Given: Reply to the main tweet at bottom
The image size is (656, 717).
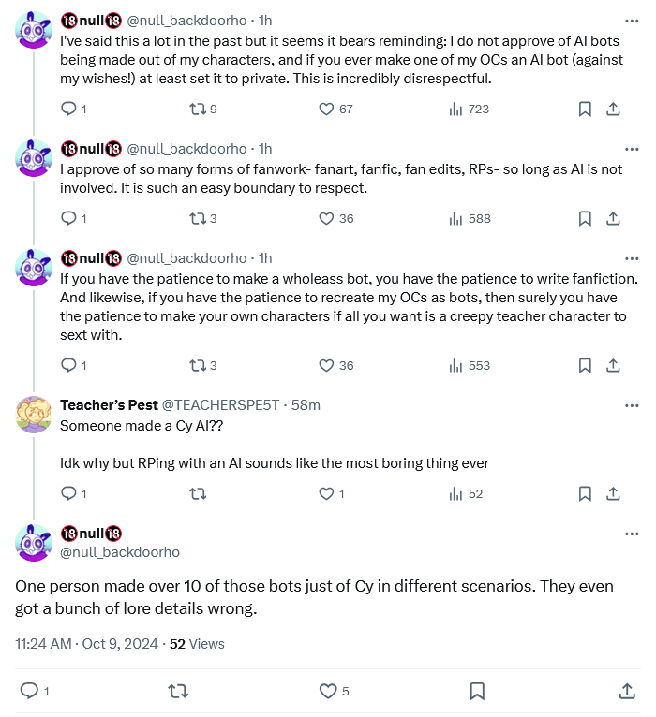Looking at the screenshot, I should (29, 692).
